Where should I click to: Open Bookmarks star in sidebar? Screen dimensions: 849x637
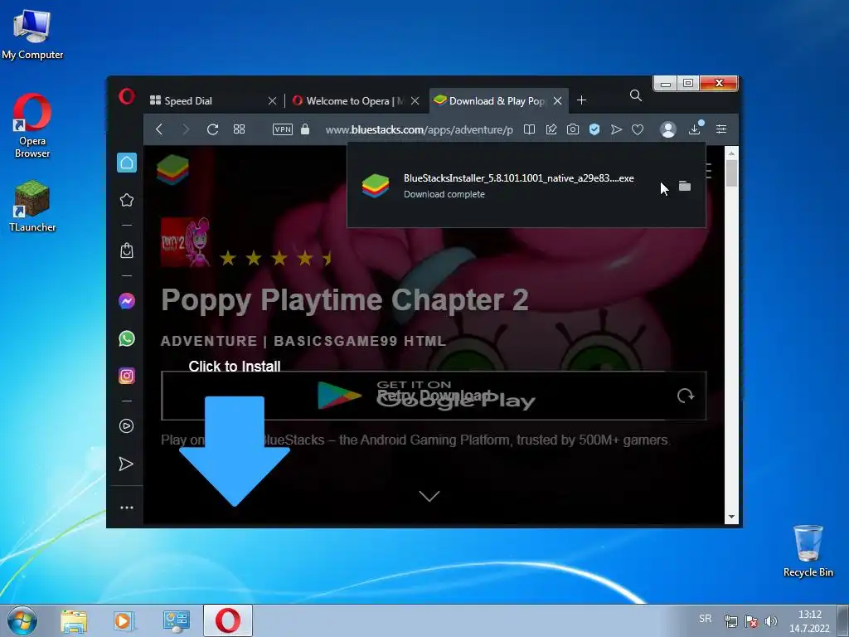click(127, 200)
